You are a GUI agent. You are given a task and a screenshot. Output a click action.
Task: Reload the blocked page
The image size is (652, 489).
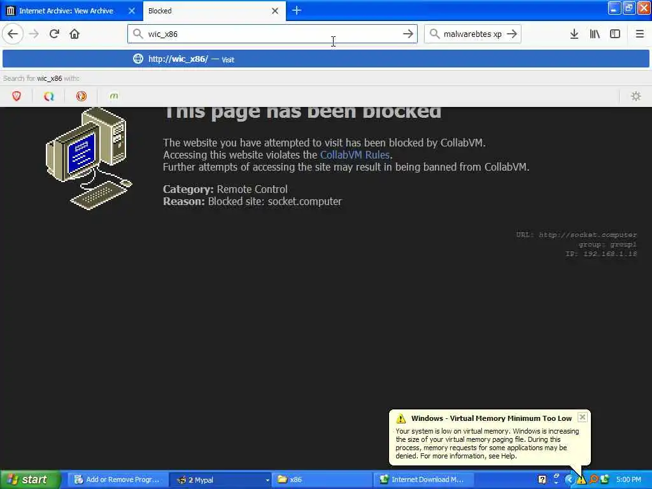[54, 34]
